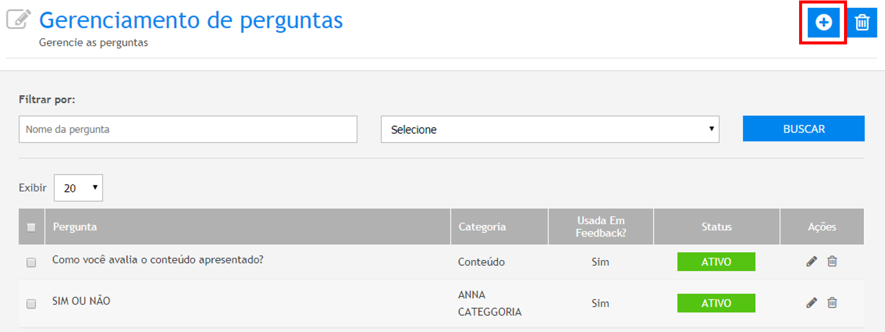Screen dimensions: 885x332
Task: Click the Status column header
Action: click(x=716, y=227)
